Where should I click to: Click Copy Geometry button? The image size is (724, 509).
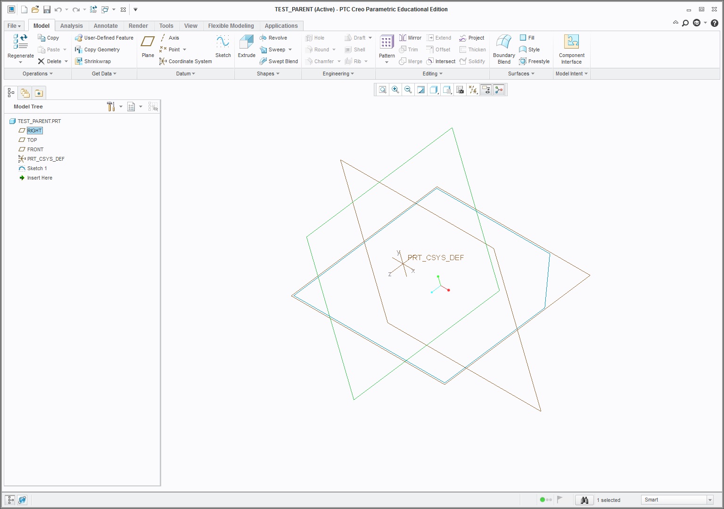98,49
